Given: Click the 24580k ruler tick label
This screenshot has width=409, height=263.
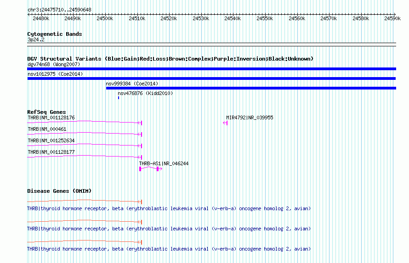Looking at the screenshot, I should coord(360,18).
